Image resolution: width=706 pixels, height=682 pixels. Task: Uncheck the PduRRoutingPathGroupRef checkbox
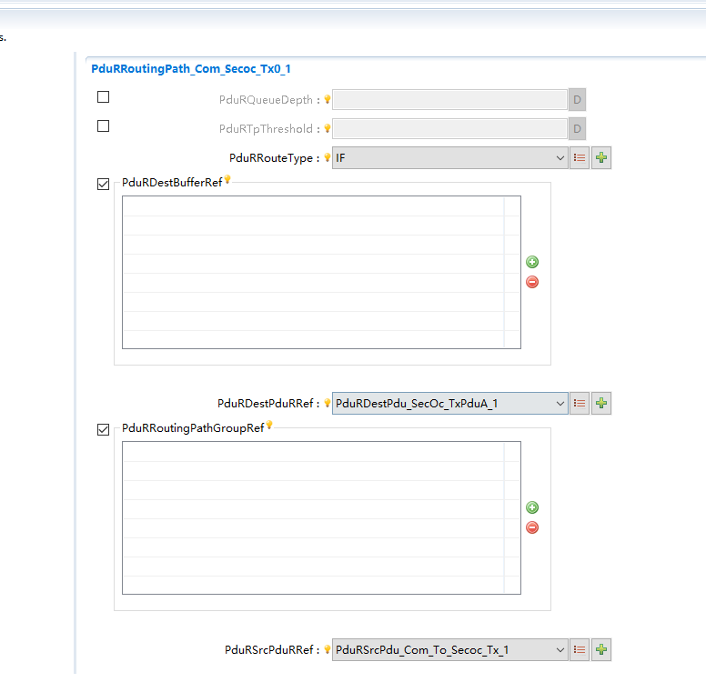tap(103, 429)
